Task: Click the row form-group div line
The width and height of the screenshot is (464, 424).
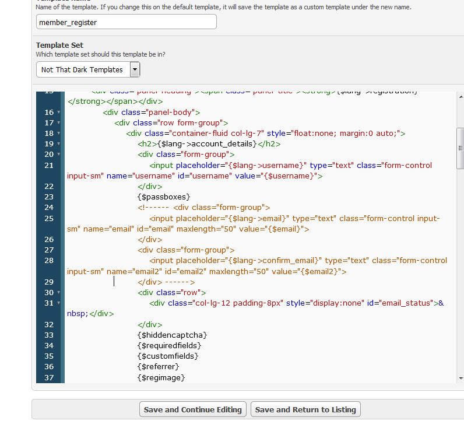Action: (171, 122)
